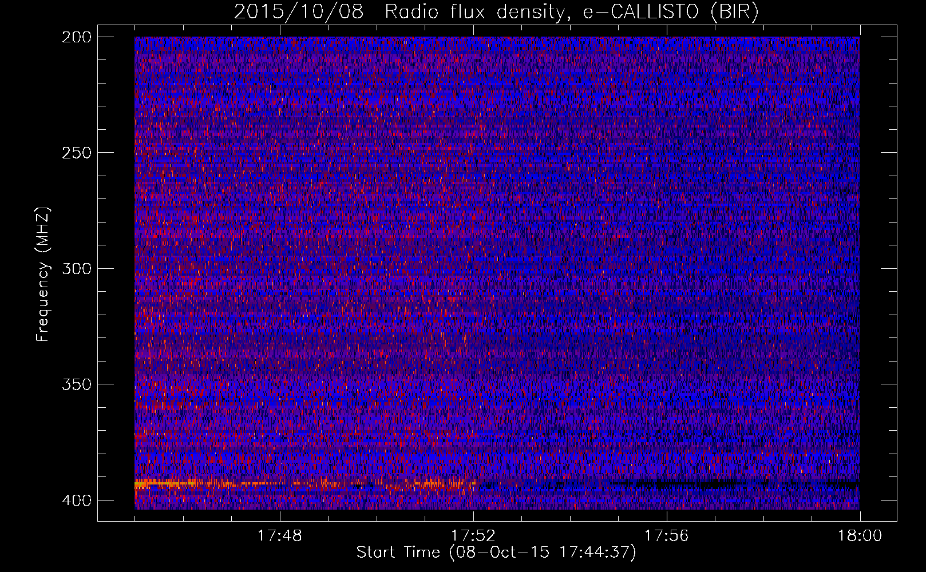Click the 18:00 time tick label
The width and height of the screenshot is (926, 572).
click(860, 536)
